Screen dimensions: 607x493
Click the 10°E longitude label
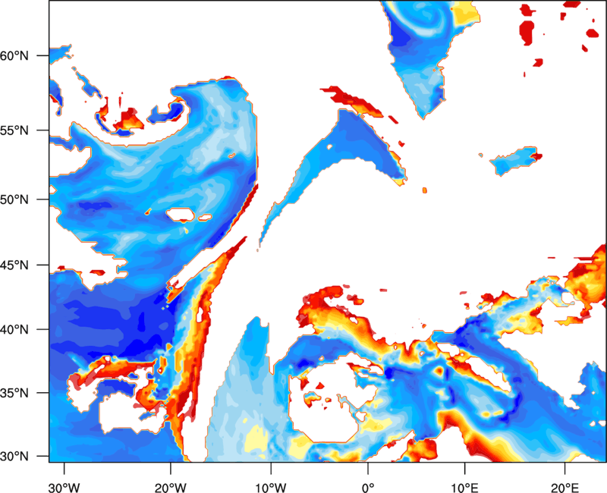coord(464,488)
